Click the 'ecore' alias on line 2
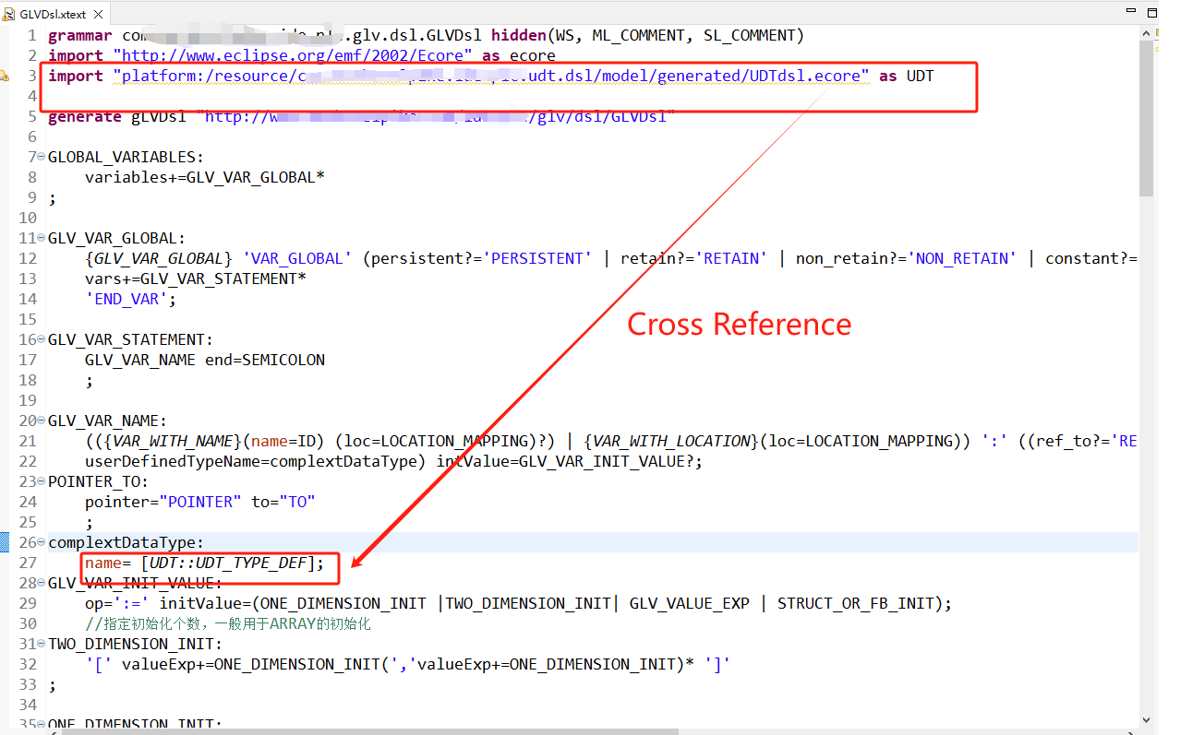Viewport: 1180px width, 735px height. coord(533,55)
